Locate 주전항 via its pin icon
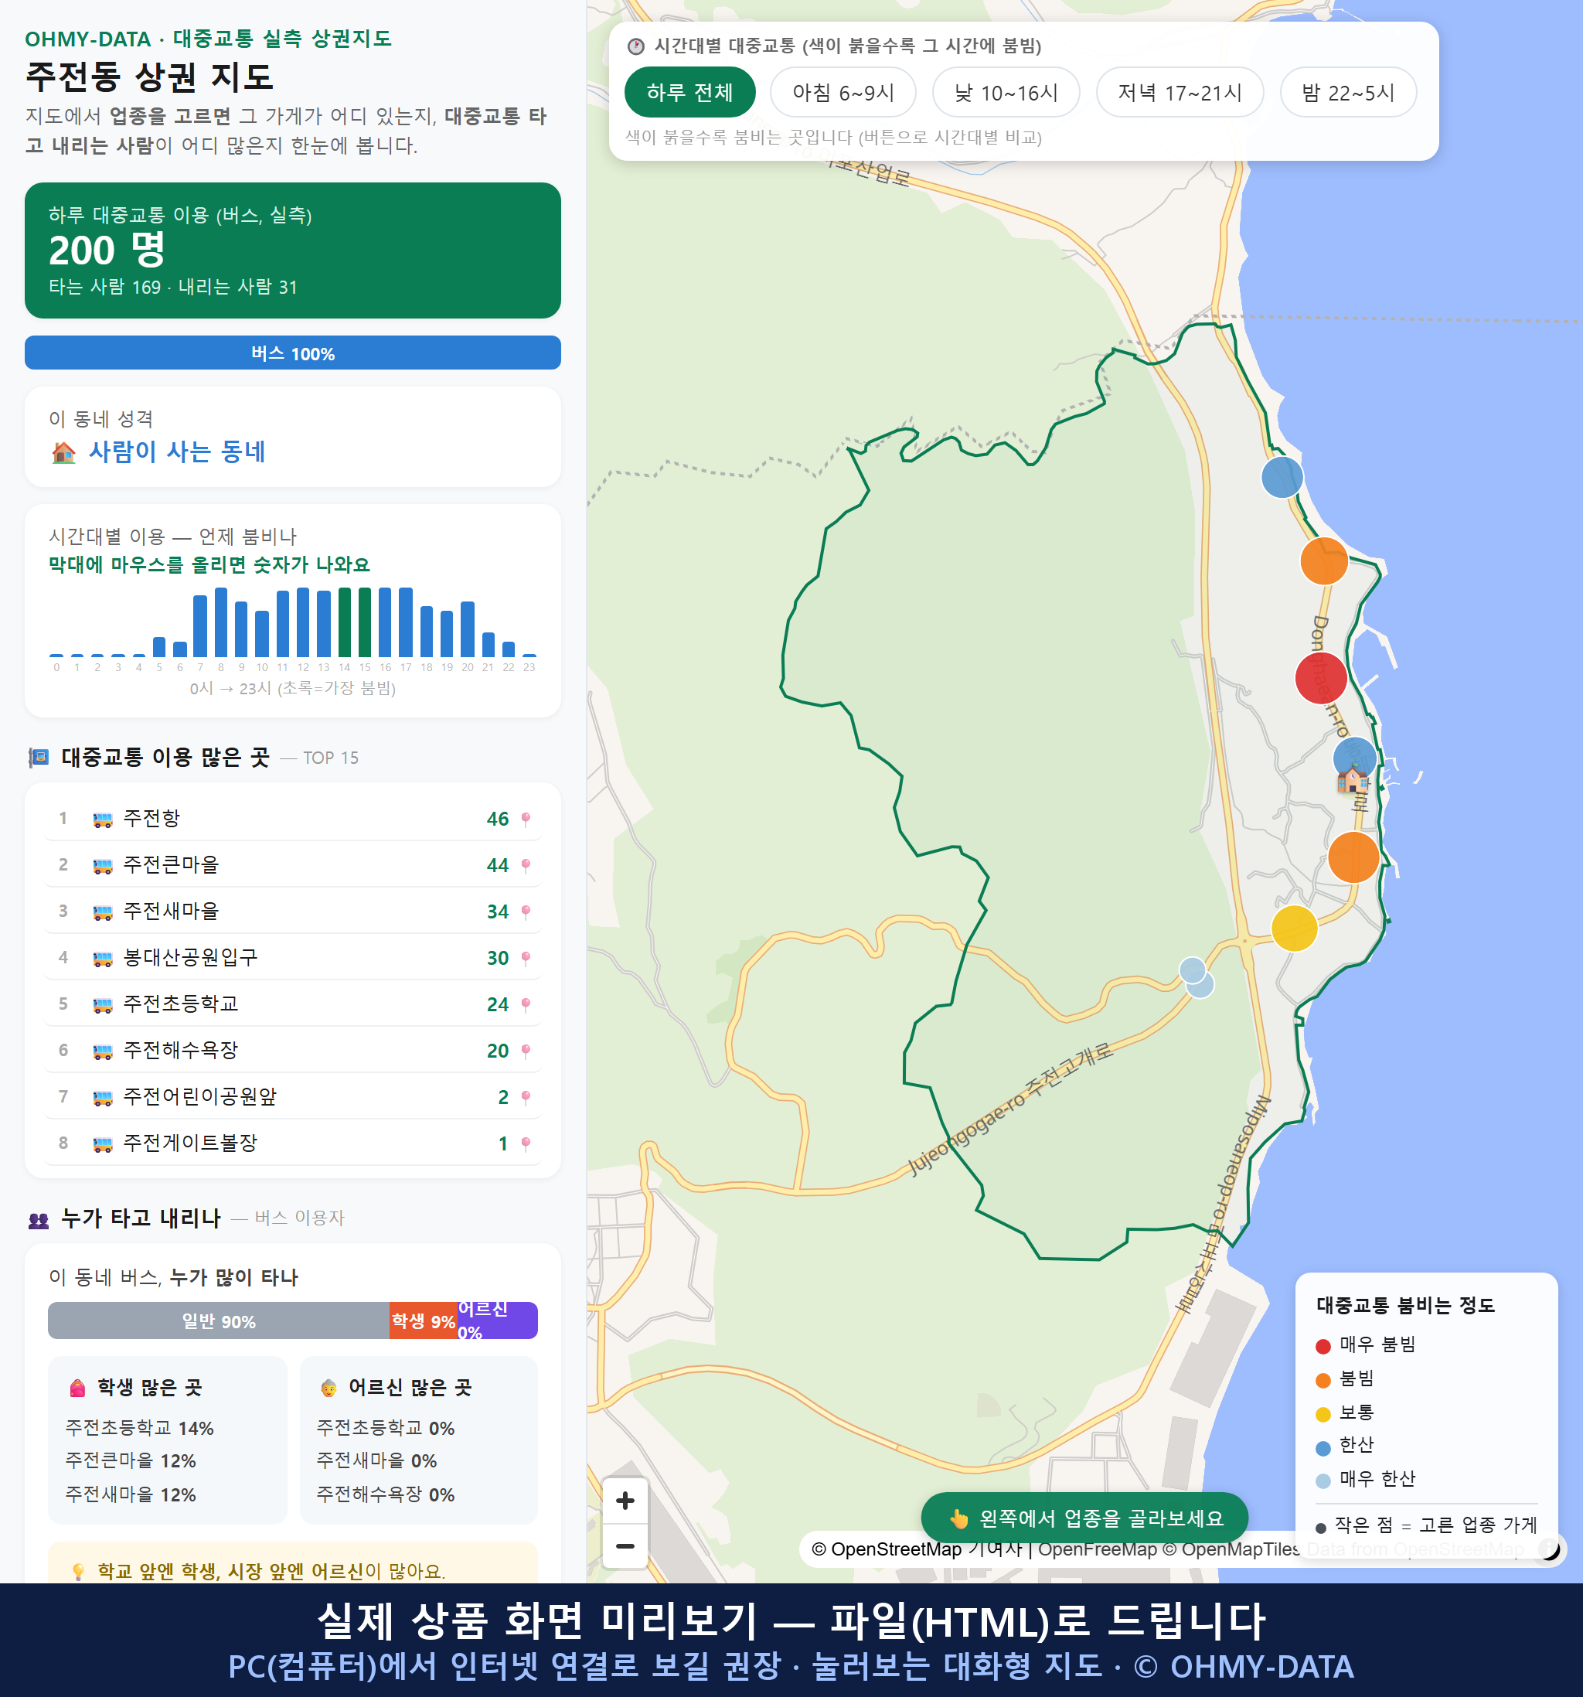Image resolution: width=1583 pixels, height=1697 pixels. [526, 819]
